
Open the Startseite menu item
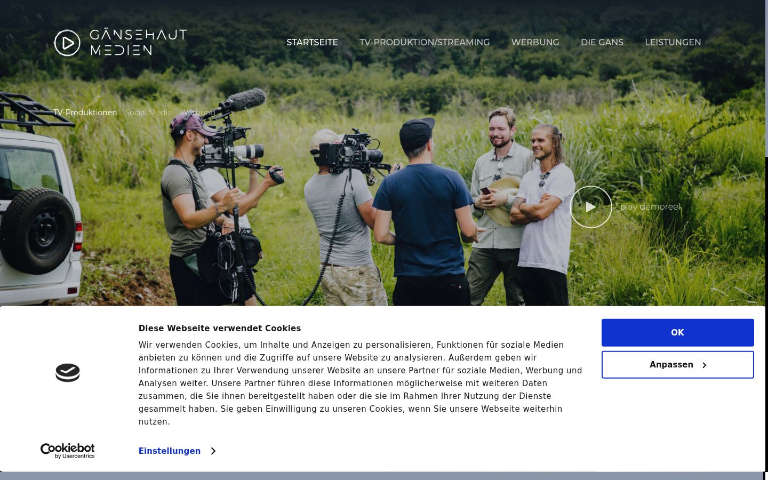point(312,42)
